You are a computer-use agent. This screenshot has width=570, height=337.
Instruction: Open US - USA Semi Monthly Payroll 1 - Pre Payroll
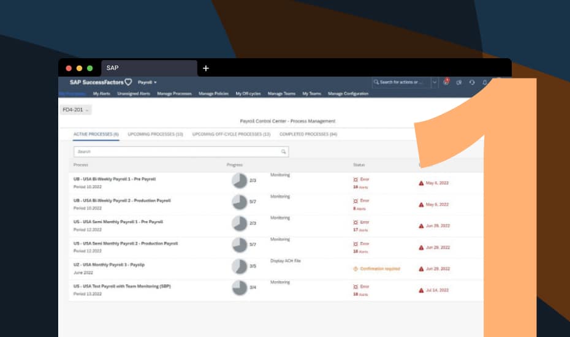point(118,222)
